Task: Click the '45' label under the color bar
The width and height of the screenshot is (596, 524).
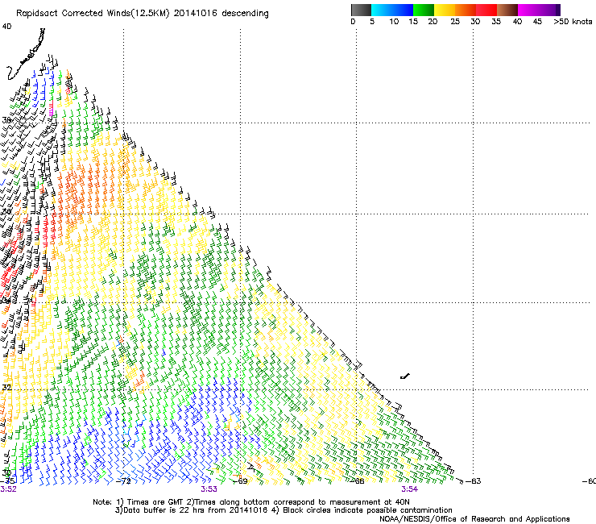Action: click(x=537, y=22)
